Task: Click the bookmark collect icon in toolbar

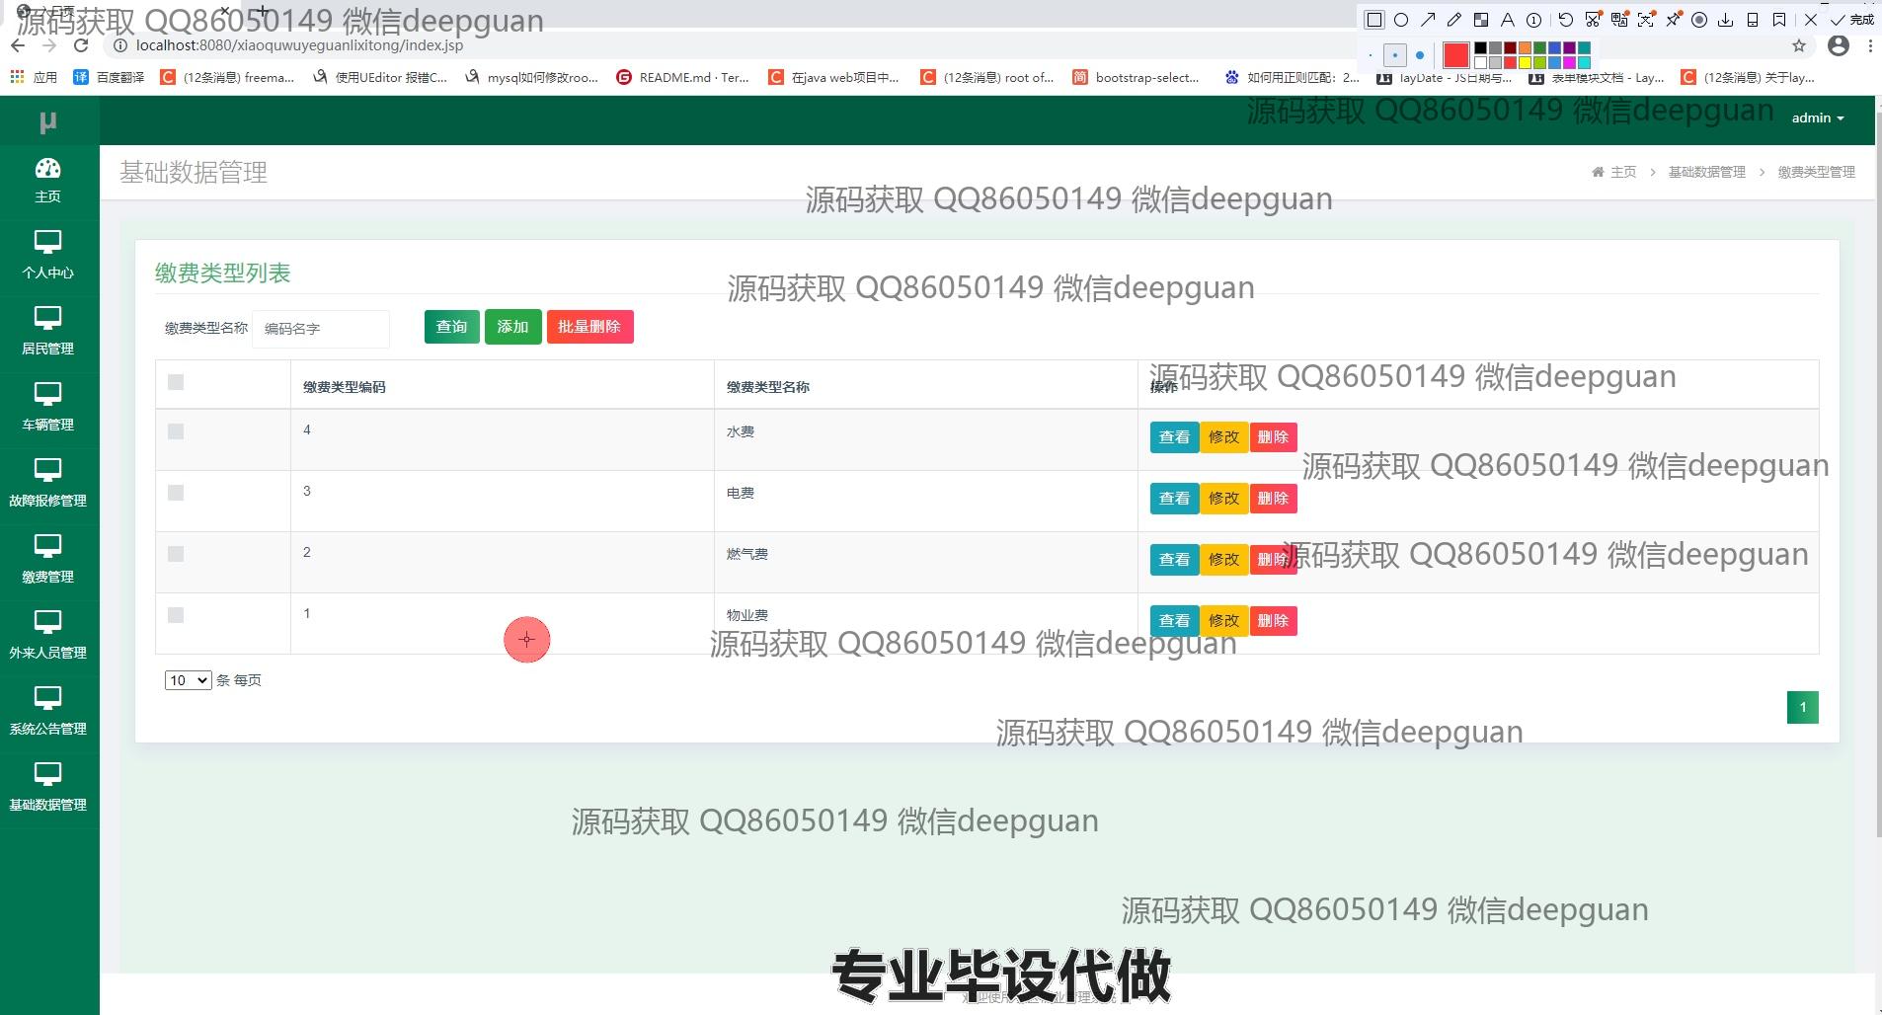Action: click(1779, 20)
